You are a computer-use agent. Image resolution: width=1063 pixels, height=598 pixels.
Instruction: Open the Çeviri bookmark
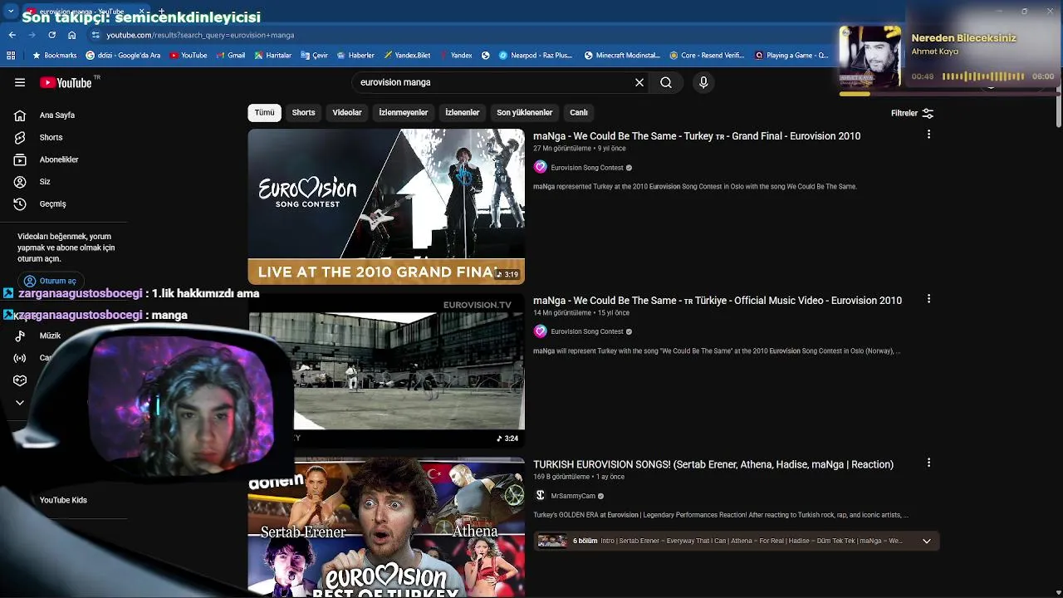[314, 56]
